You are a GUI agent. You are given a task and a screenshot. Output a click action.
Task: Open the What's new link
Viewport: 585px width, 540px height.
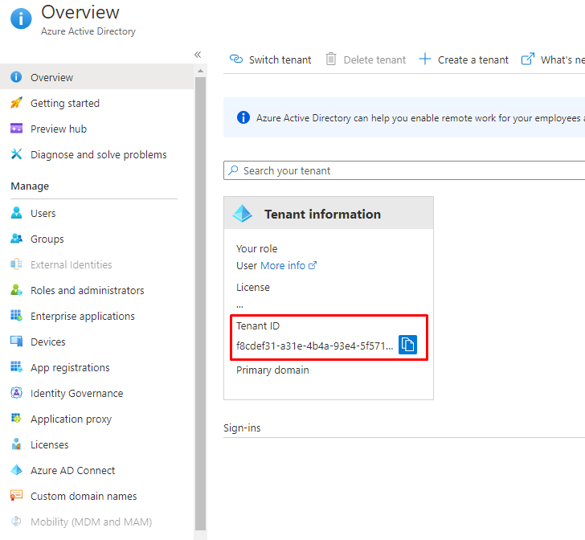coord(553,59)
